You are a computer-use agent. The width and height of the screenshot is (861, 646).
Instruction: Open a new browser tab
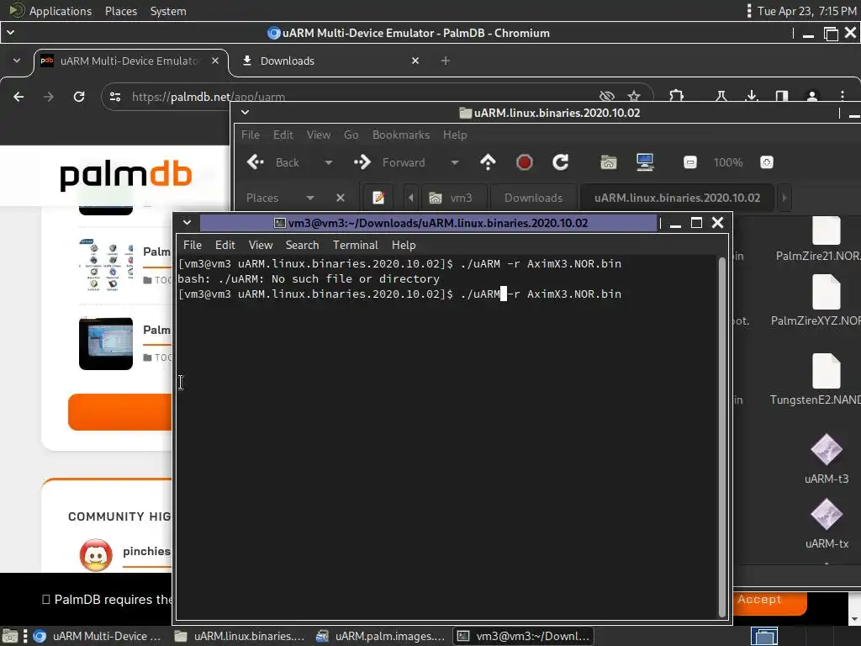point(446,61)
